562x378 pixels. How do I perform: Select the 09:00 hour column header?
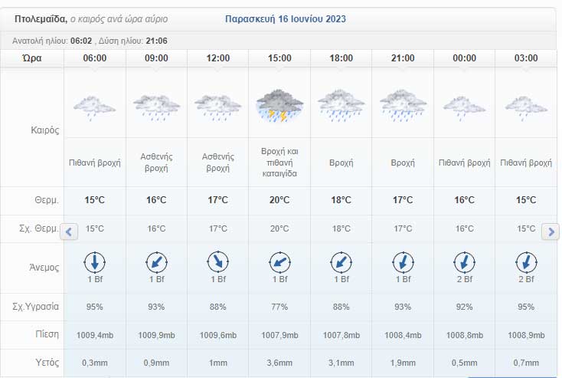(x=156, y=58)
